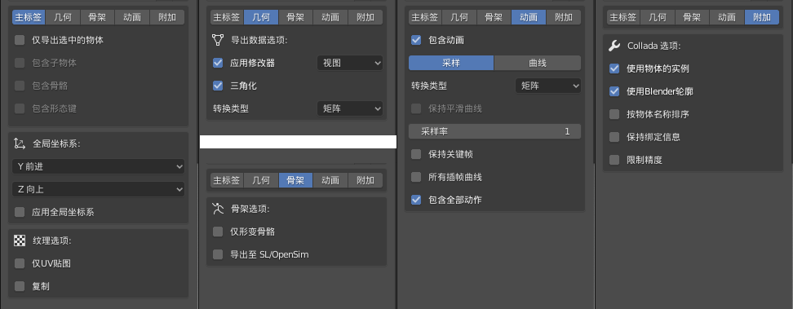Screen dimensions: 793x309
Task: Click 动画 tab above 骨架选项
Action: pyautogui.click(x=330, y=180)
